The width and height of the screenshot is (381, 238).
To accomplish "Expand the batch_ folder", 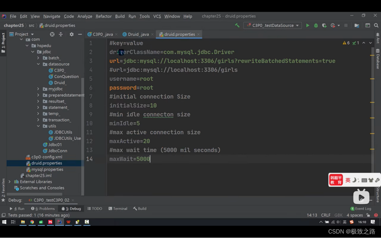I will click(x=38, y=58).
